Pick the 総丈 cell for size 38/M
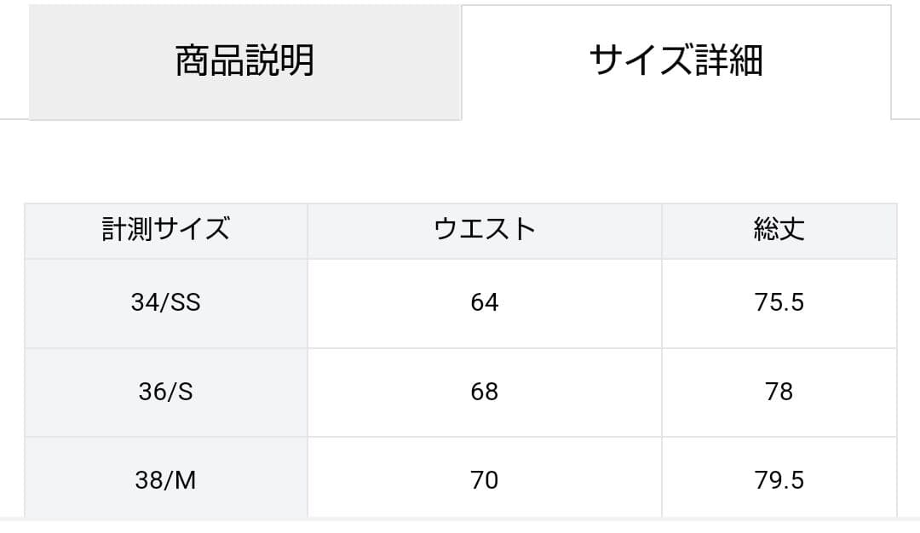 779,480
